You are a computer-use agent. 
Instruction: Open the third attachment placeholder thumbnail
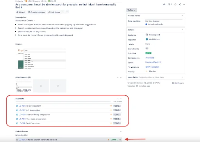coord(58,86)
